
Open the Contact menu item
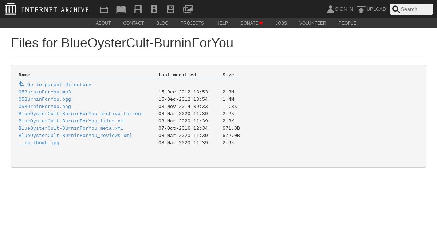(133, 23)
